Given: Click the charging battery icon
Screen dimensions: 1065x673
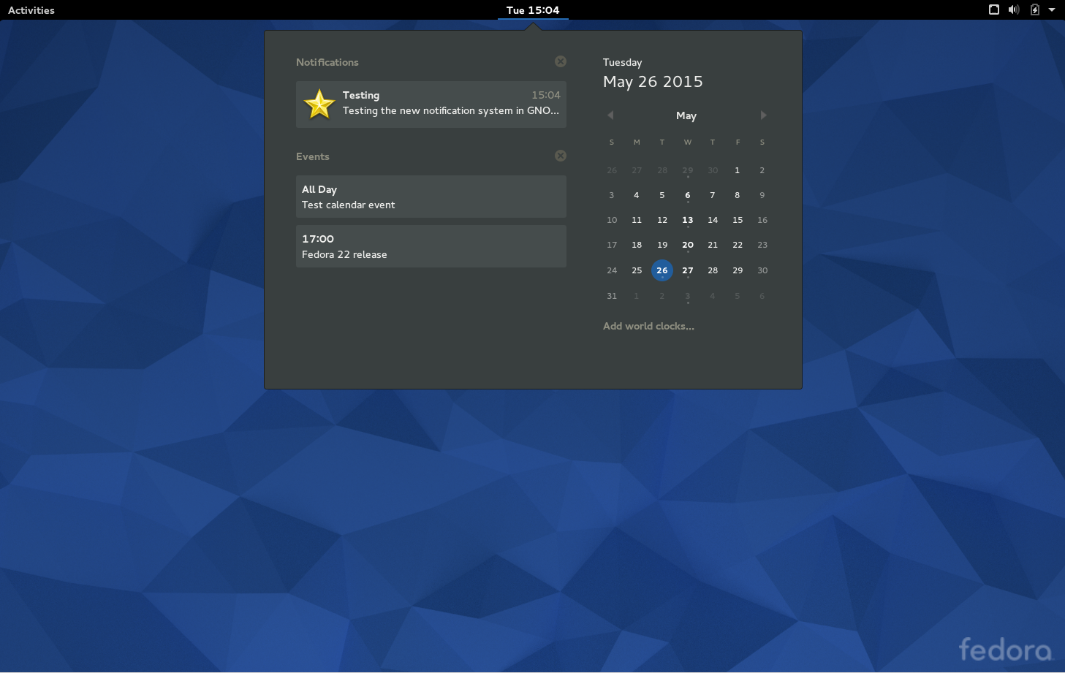Looking at the screenshot, I should coord(1034,9).
